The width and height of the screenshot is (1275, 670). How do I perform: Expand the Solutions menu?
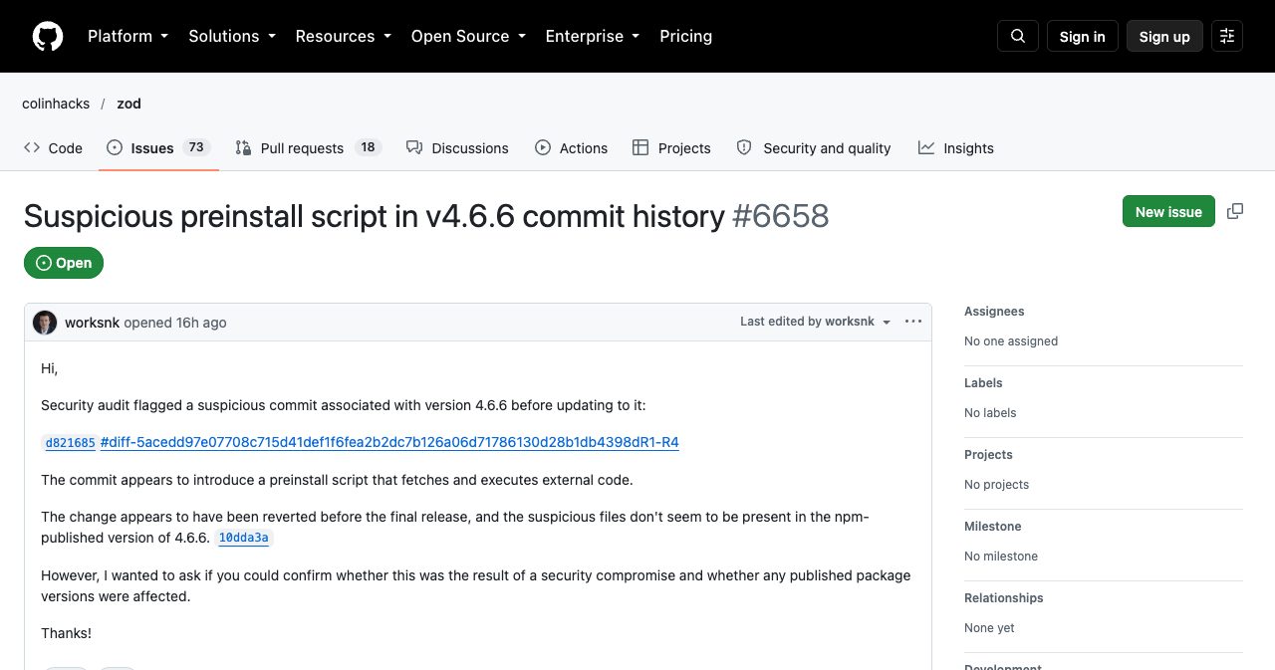click(x=231, y=36)
